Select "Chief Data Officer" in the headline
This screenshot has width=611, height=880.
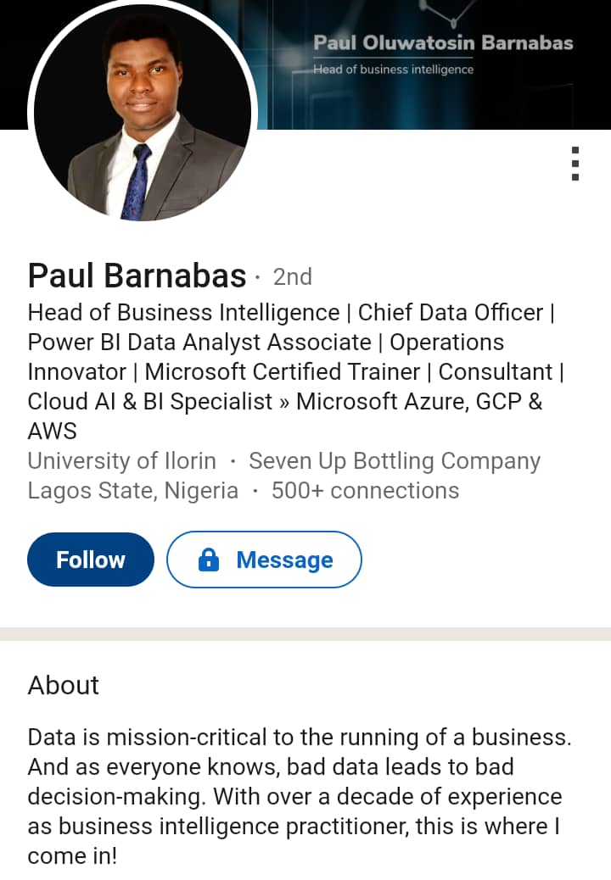[450, 313]
